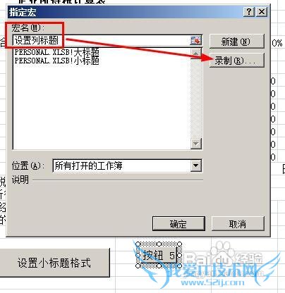Click the range selector icon in macro name field
The width and height of the screenshot is (285, 293).
tap(196, 41)
